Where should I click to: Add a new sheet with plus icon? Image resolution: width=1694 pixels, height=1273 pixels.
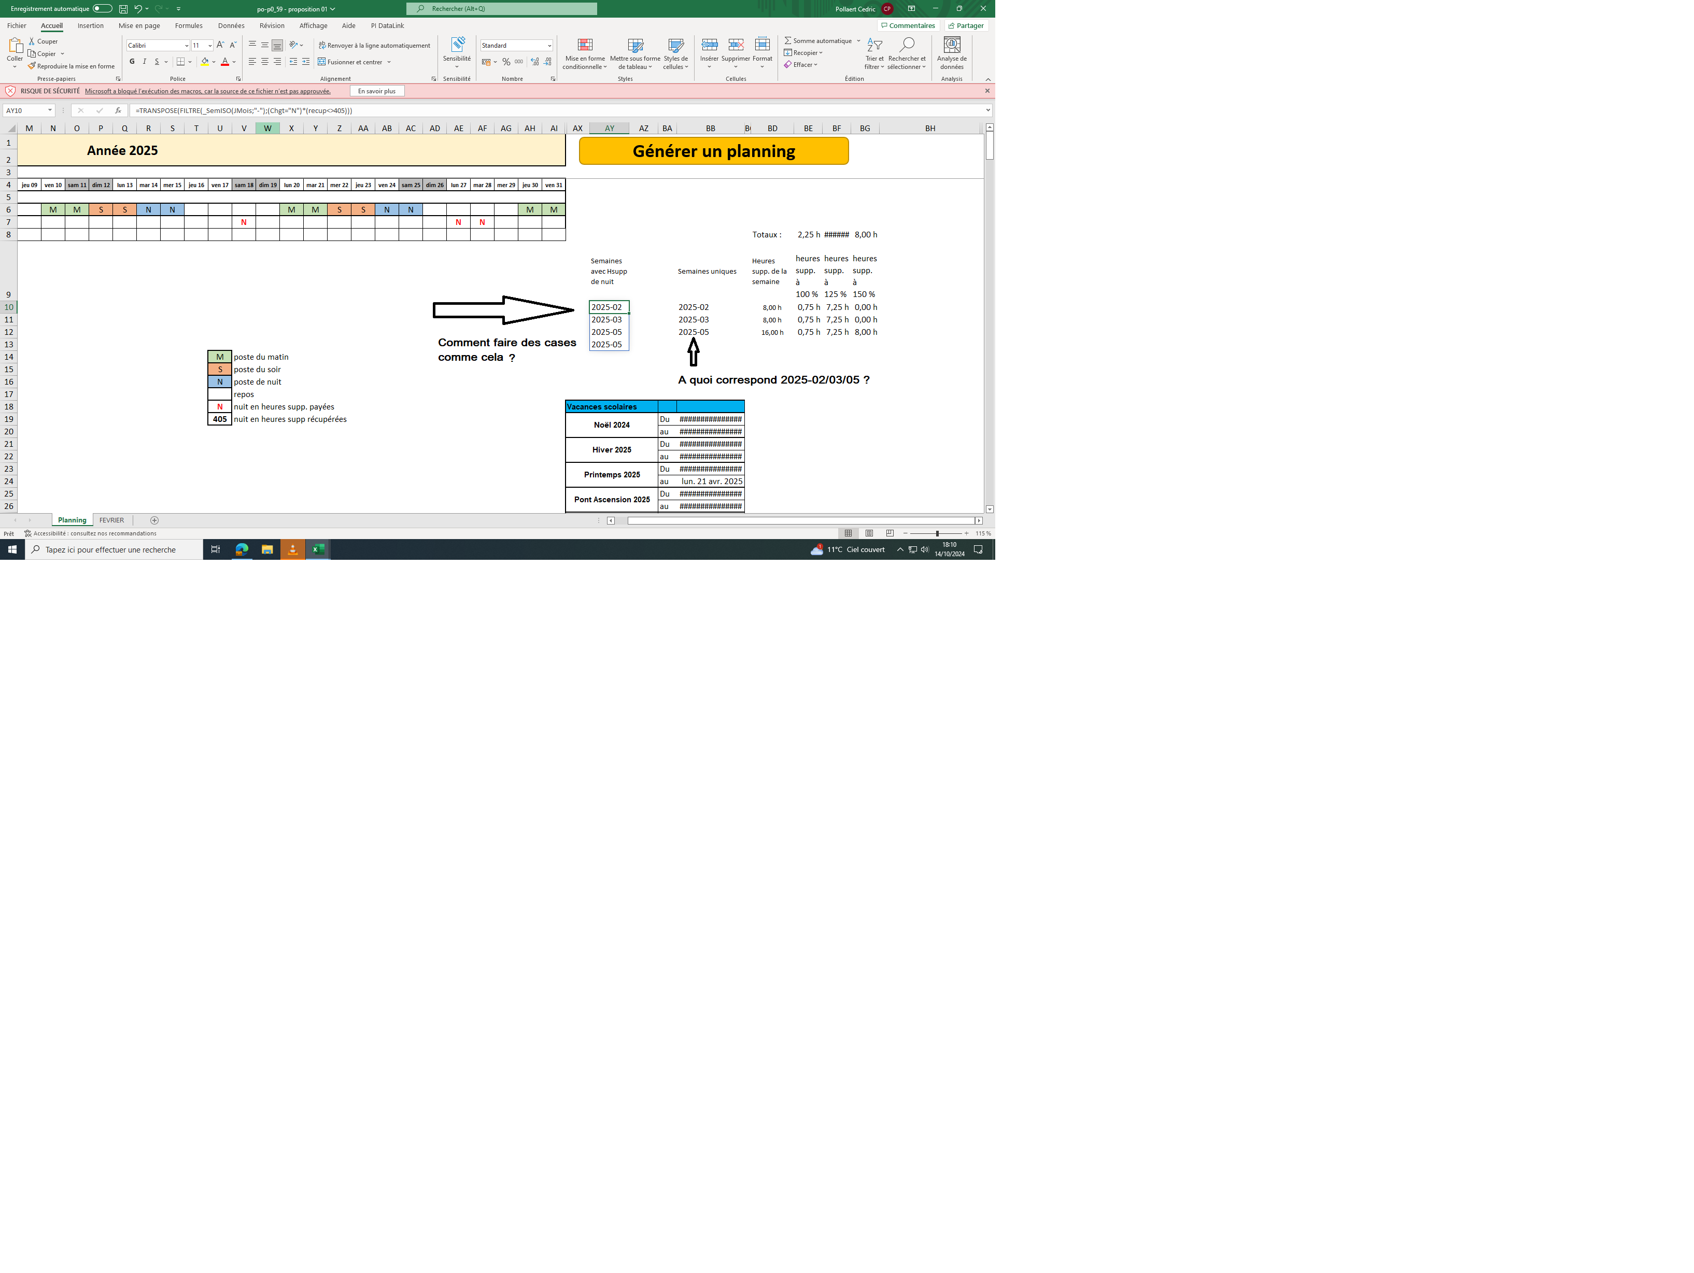click(x=154, y=520)
